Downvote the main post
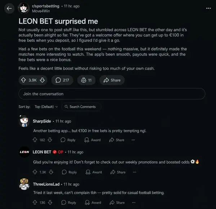 click(42, 80)
